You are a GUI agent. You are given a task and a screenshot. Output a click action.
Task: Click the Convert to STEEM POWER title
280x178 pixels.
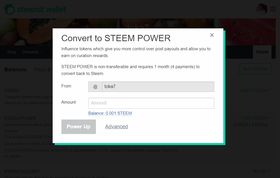point(116,38)
